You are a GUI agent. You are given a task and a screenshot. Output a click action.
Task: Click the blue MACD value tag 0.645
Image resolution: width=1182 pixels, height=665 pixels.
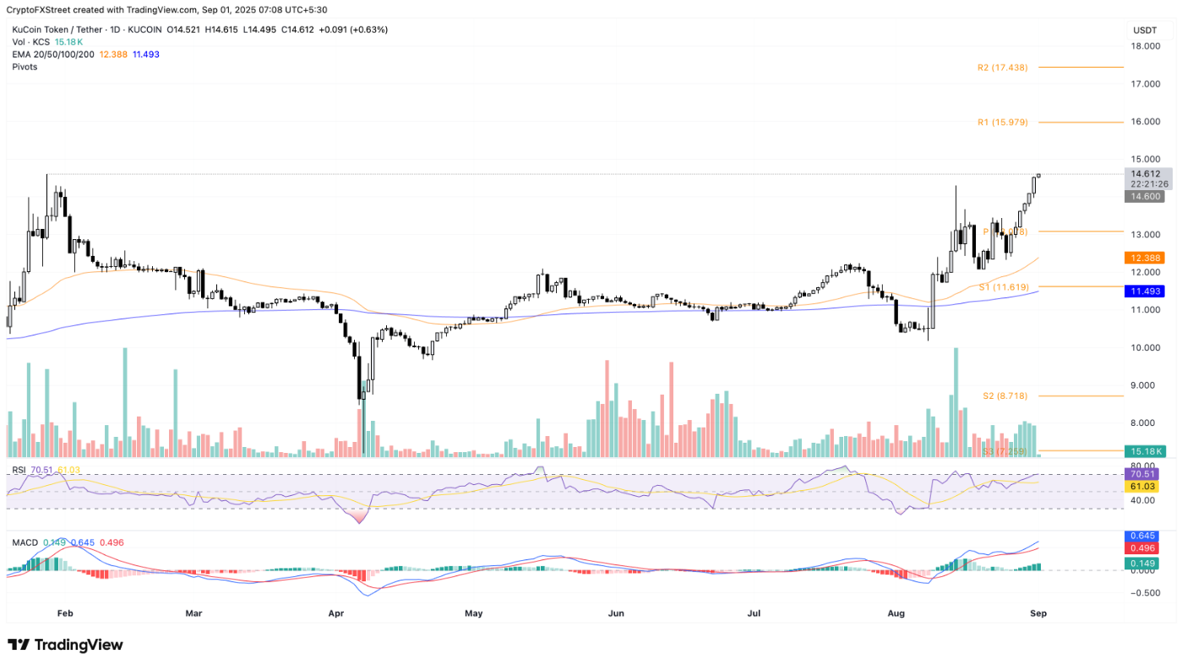click(x=1144, y=535)
